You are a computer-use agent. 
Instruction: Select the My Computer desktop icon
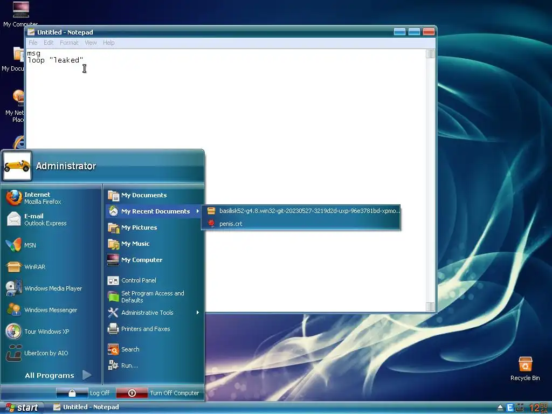pyautogui.click(x=20, y=14)
